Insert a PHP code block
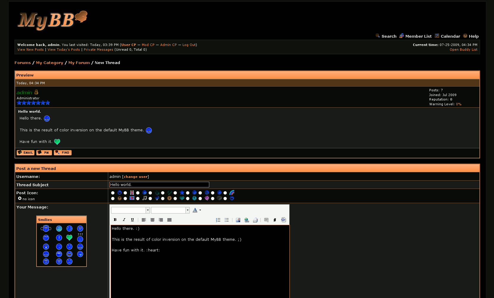 pos(284,220)
